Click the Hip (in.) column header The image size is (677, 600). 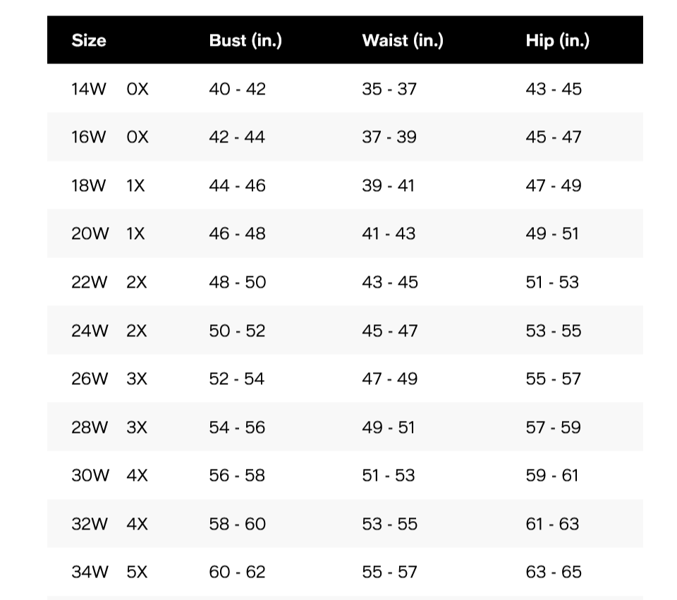[x=557, y=41]
